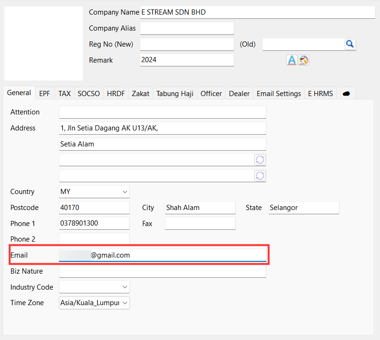The height and width of the screenshot is (340, 380).
Task: Select the Zakat tab
Action: 140,93
